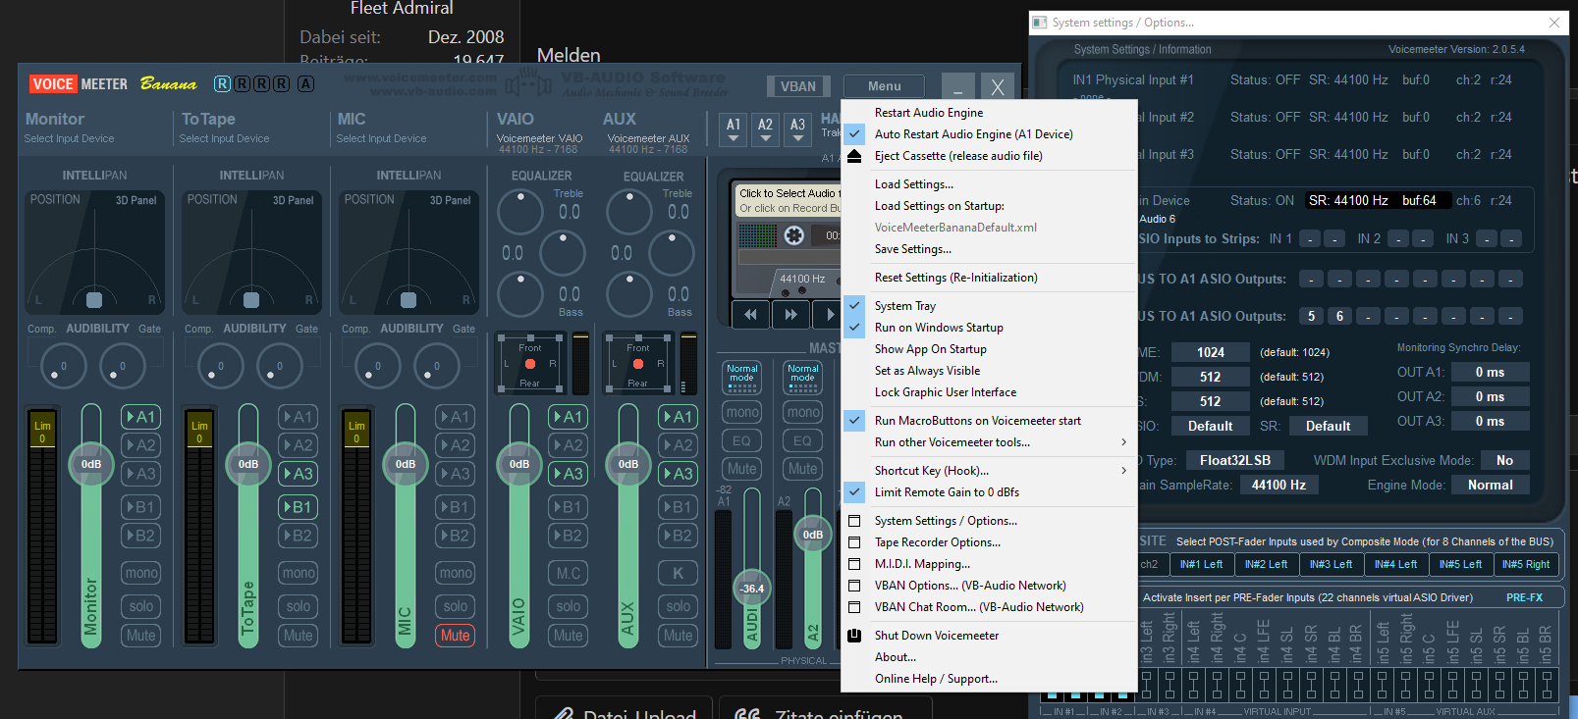Toggle the K button on the AUX strip
The image size is (1578, 719).
pos(678,573)
